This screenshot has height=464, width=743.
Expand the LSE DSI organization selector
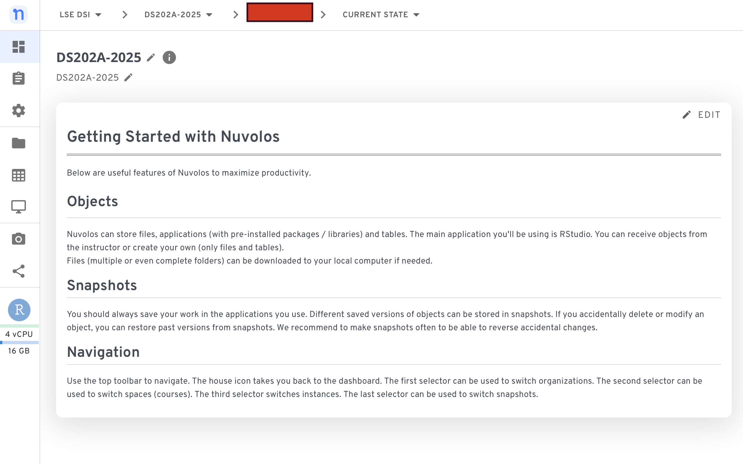click(81, 15)
